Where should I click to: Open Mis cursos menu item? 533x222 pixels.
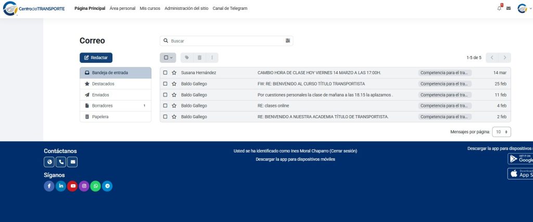(x=150, y=8)
